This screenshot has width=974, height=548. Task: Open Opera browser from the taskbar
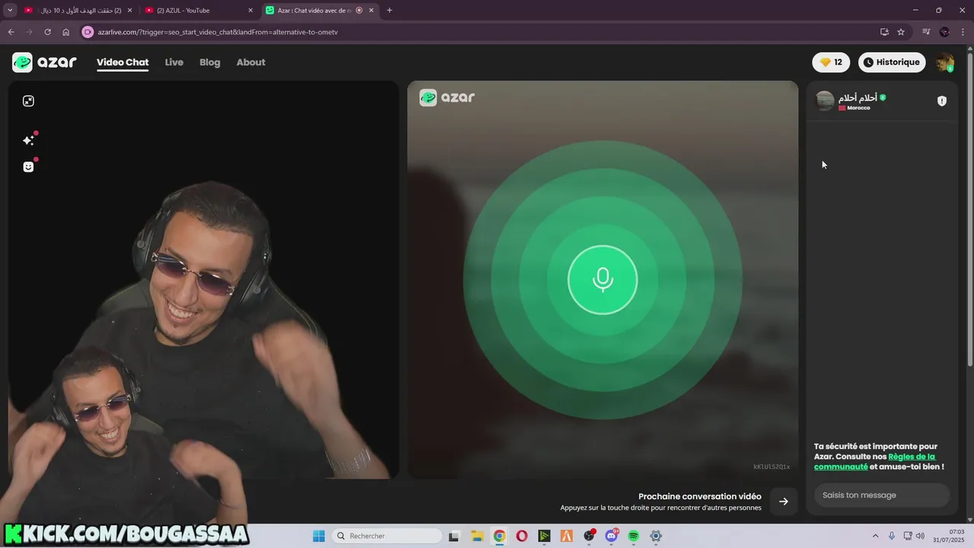pos(521,536)
